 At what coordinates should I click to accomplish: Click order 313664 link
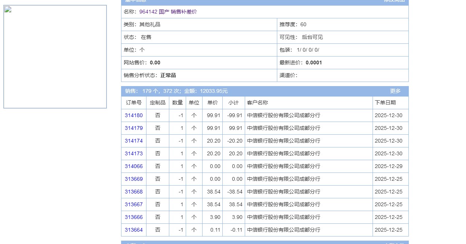pos(133,230)
